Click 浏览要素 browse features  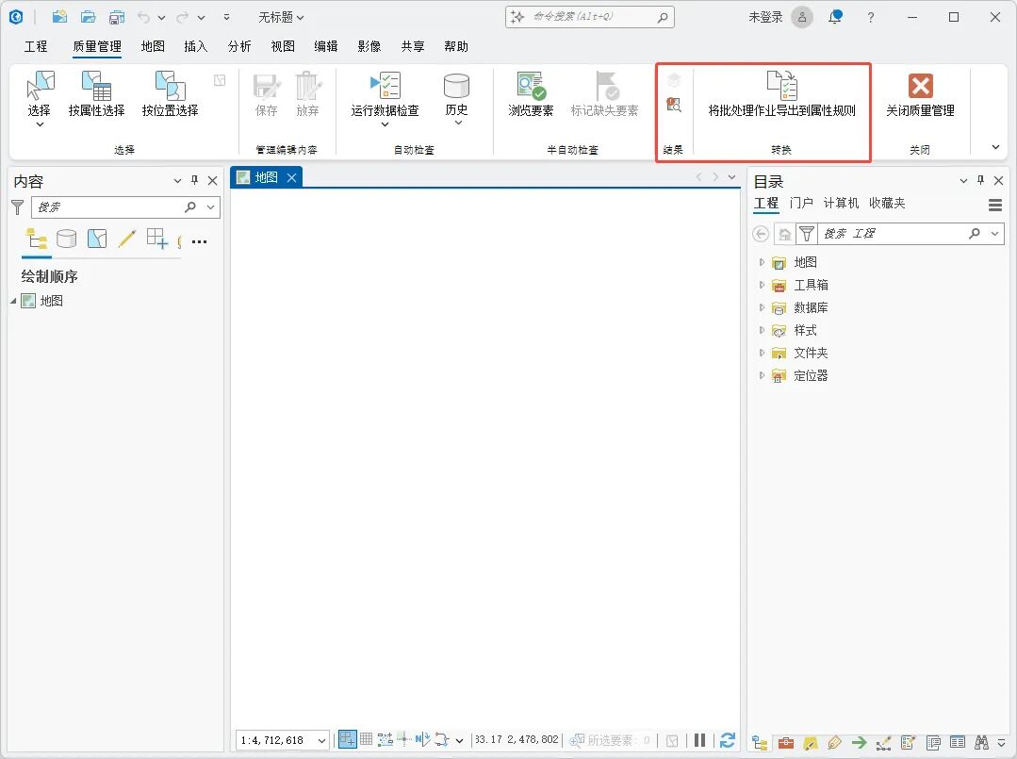point(531,94)
